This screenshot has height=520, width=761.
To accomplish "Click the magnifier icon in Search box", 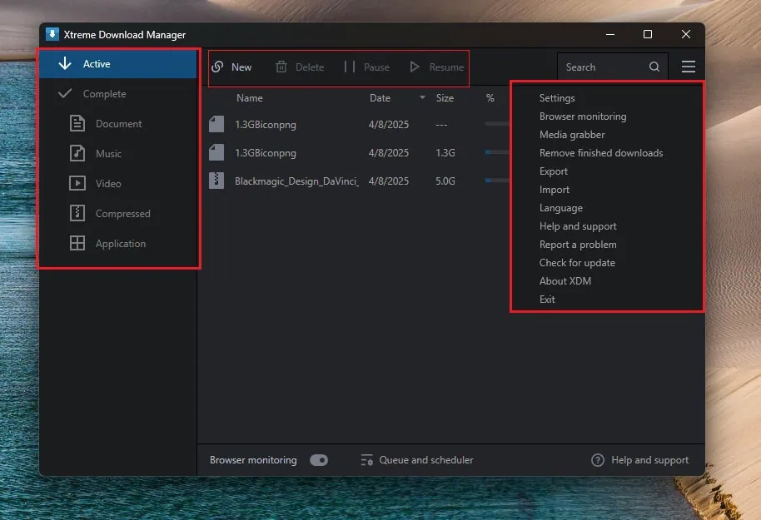I will tap(654, 67).
